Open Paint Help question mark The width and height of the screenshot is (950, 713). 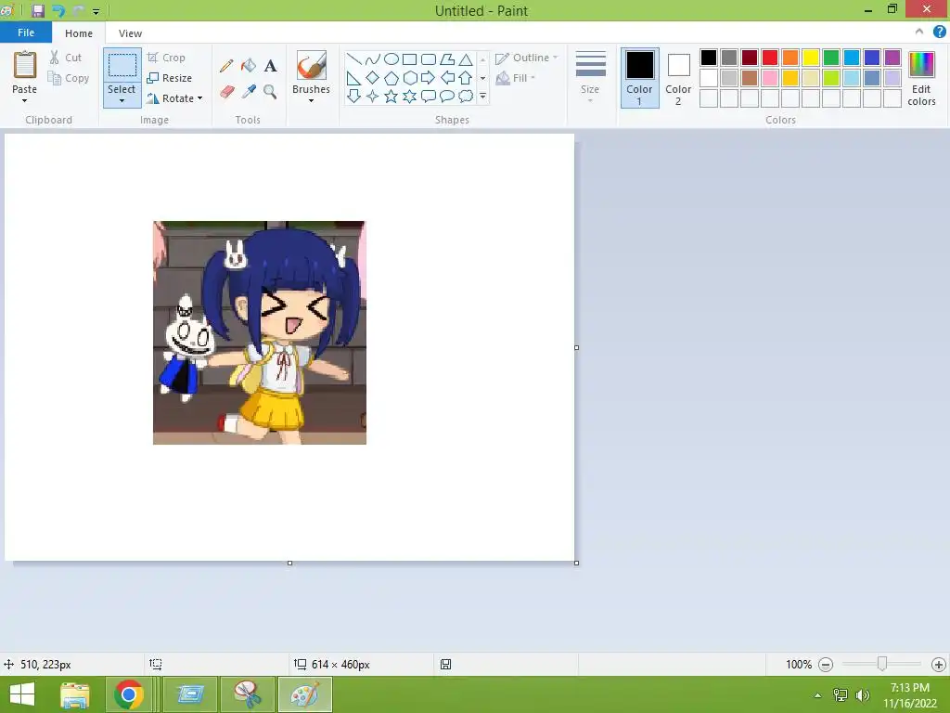point(939,32)
